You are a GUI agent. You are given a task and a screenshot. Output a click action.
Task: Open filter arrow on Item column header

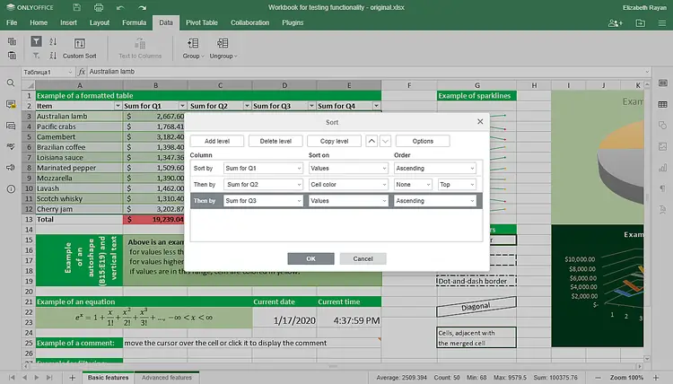click(118, 106)
